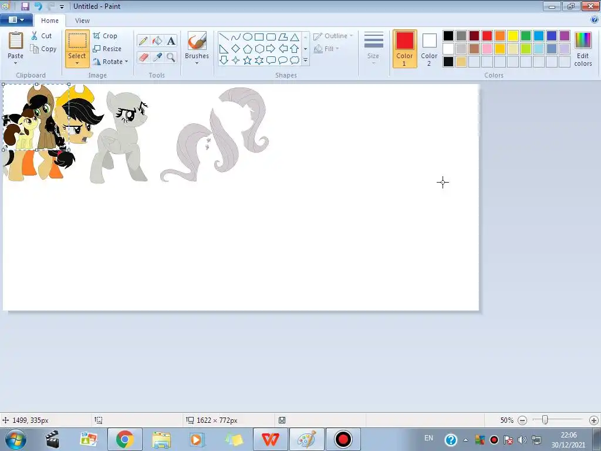
Task: Click the volume speaker tray icon
Action: (x=522, y=439)
